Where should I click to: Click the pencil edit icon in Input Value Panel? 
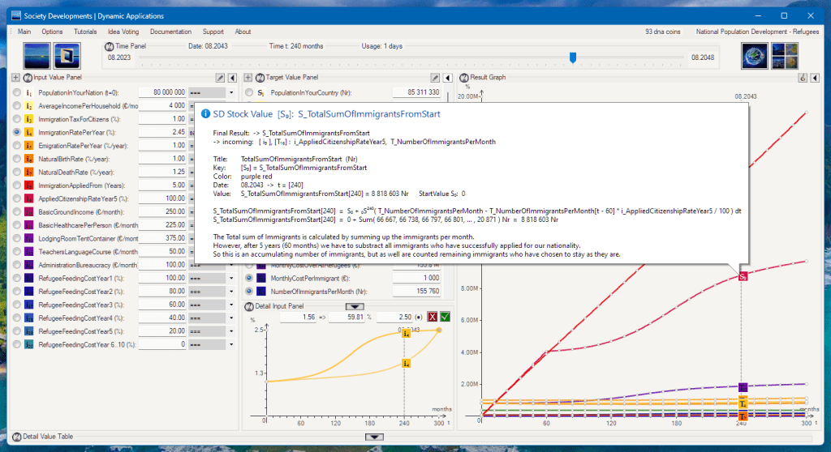(x=220, y=78)
